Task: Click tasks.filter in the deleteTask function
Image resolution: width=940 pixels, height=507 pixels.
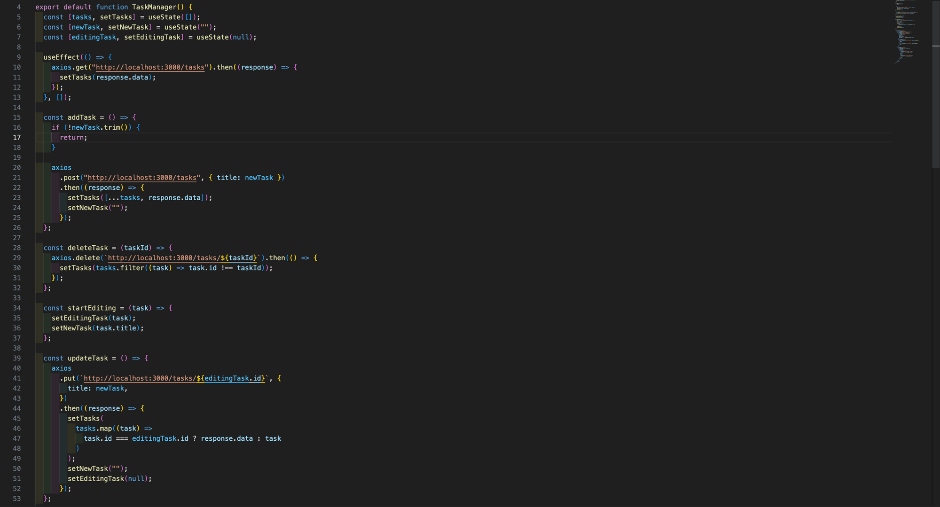Action: click(x=120, y=268)
